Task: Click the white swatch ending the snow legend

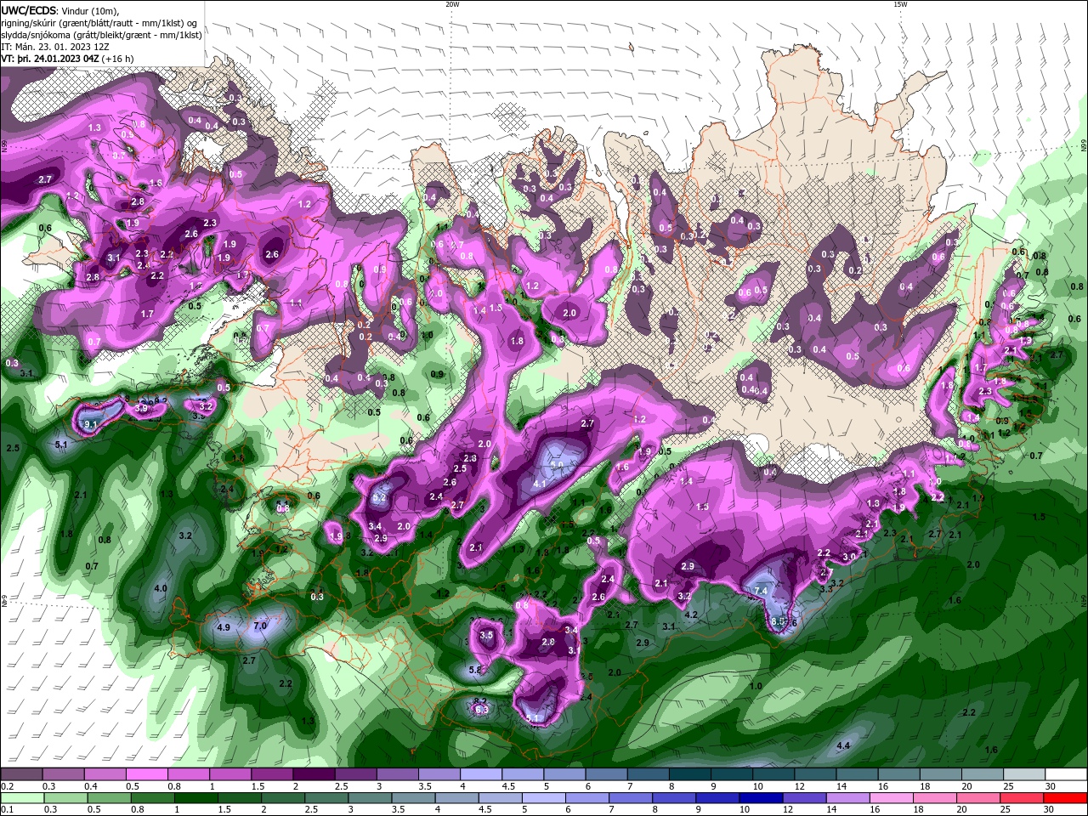Action: [1067, 774]
